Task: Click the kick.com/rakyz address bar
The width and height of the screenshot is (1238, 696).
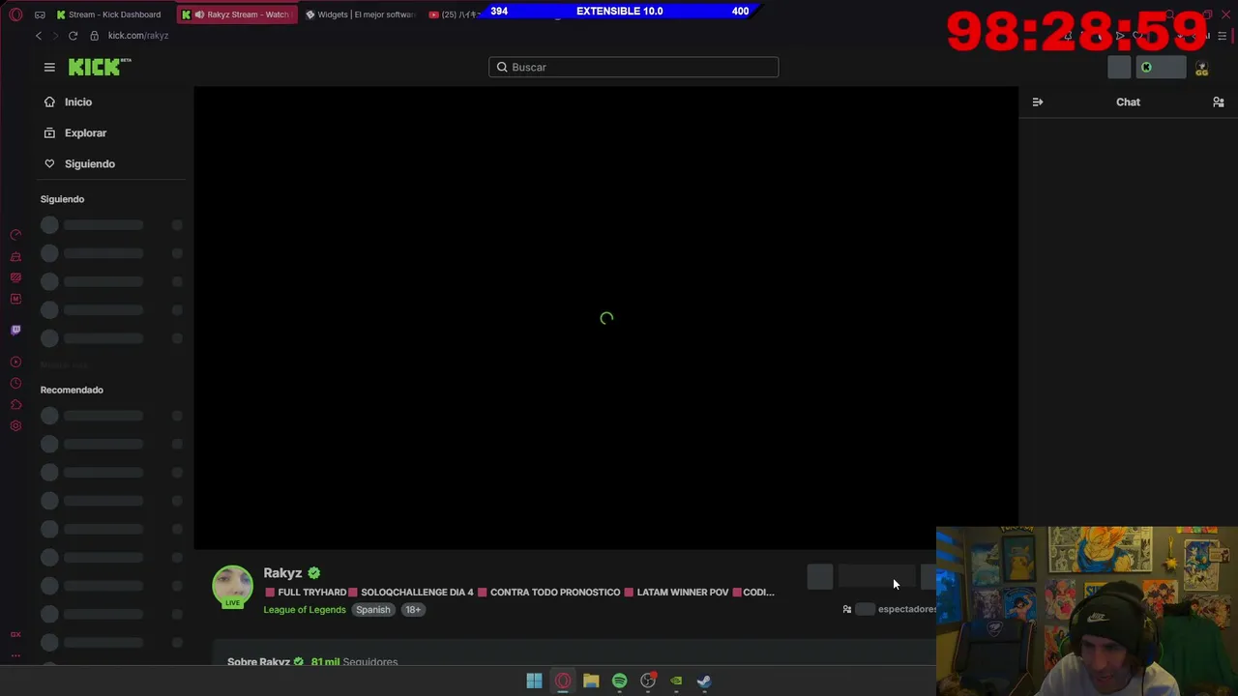Action: pyautogui.click(x=138, y=36)
